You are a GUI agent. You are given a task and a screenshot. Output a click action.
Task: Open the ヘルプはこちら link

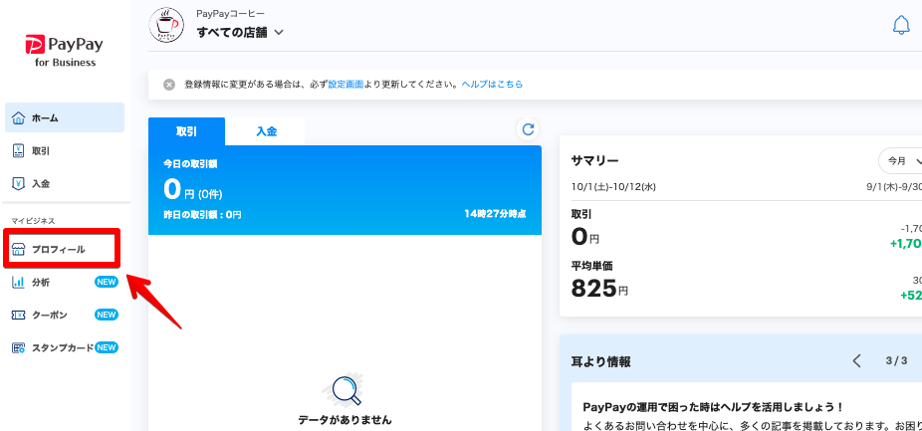pyautogui.click(x=492, y=84)
